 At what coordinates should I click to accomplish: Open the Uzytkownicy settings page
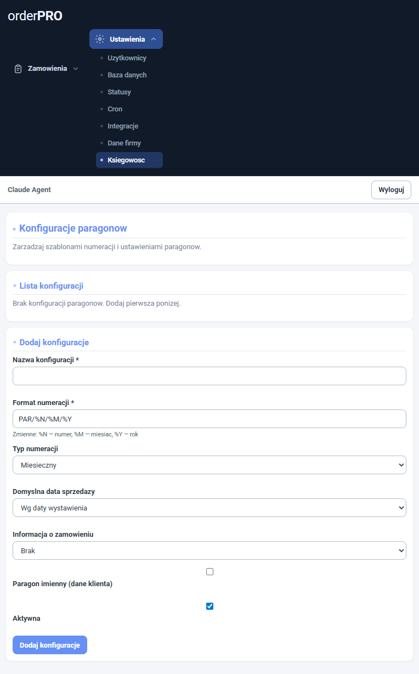pyautogui.click(x=127, y=58)
